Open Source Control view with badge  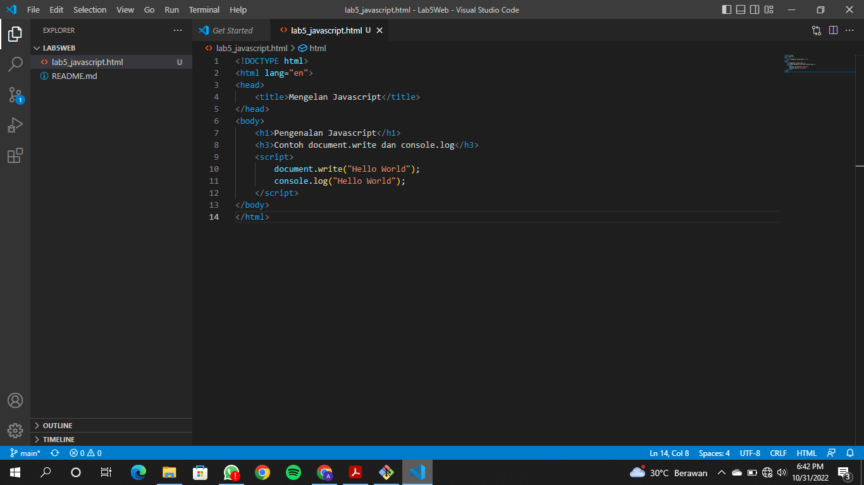pos(15,95)
